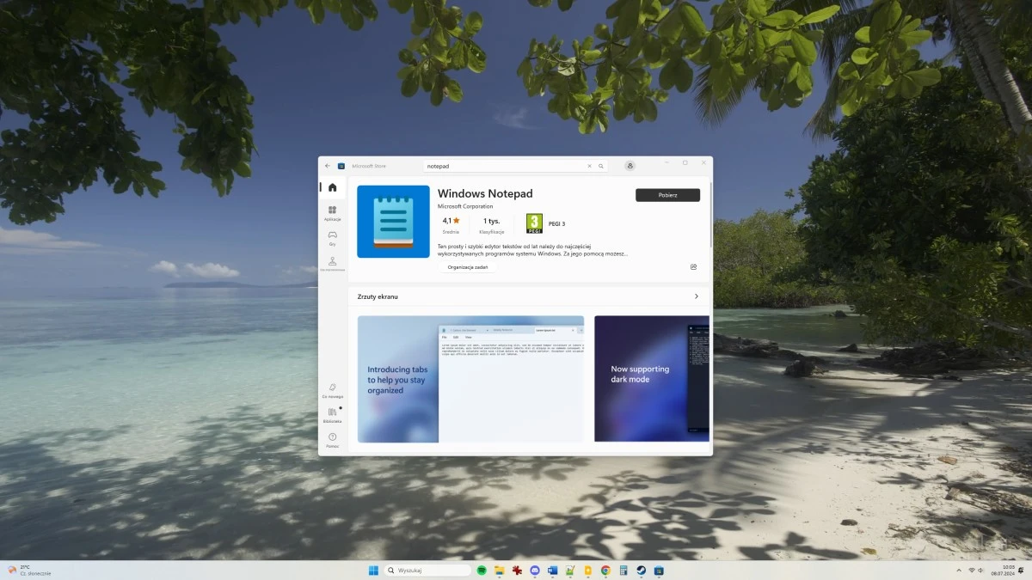The image size is (1032, 580).
Task: Click the Organizacja zadań category tag
Action: pyautogui.click(x=467, y=267)
